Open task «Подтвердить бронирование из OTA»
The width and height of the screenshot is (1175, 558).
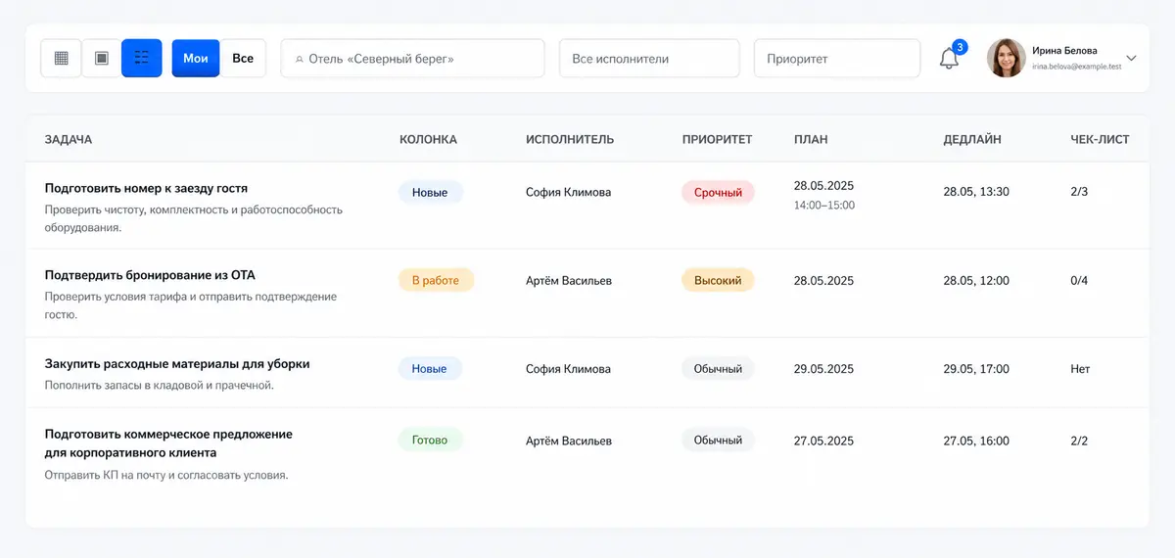[150, 275]
